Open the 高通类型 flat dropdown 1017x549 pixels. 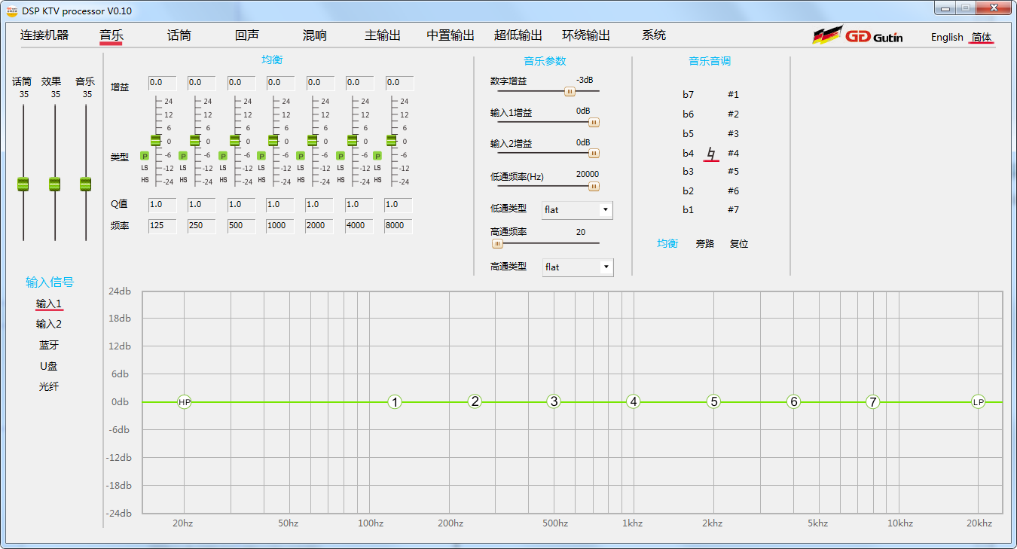click(578, 267)
